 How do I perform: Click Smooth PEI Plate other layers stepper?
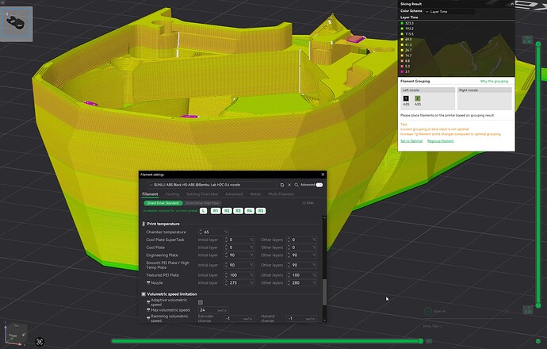(x=289, y=265)
